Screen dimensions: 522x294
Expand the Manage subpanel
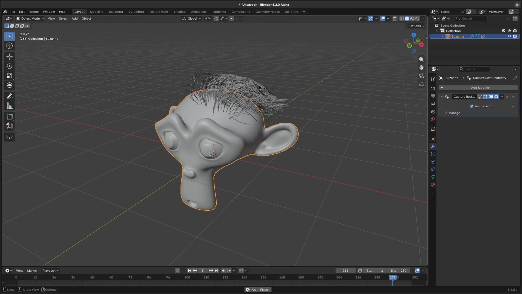454,113
